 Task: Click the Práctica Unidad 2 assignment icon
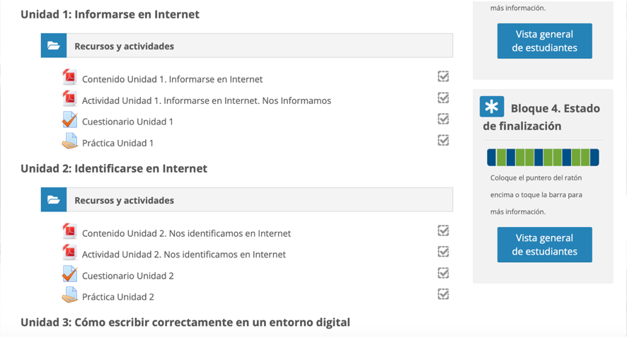(69, 296)
